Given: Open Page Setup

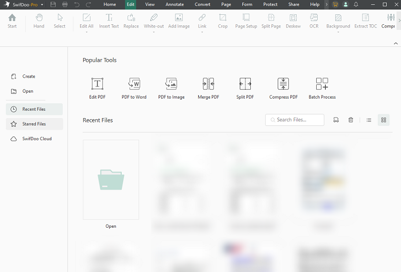Looking at the screenshot, I should click(246, 21).
